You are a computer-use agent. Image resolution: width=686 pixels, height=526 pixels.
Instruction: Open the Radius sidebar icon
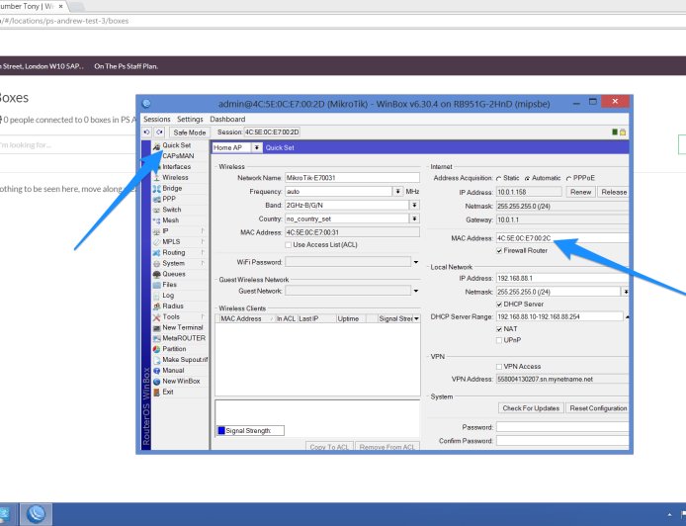(156, 307)
